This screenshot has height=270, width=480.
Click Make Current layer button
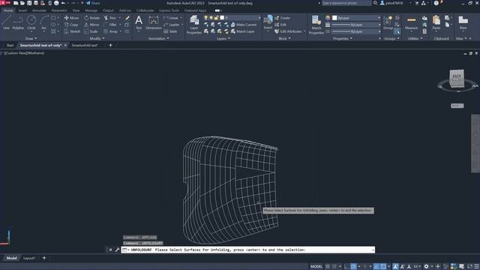click(244, 25)
